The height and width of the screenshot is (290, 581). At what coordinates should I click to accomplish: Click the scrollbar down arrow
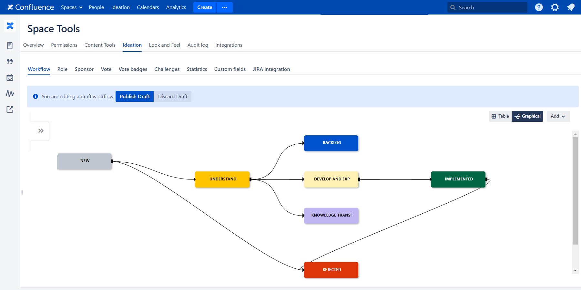(575, 270)
